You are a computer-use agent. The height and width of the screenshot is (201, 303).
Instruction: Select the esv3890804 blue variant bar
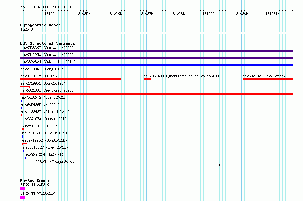[x=157, y=65]
